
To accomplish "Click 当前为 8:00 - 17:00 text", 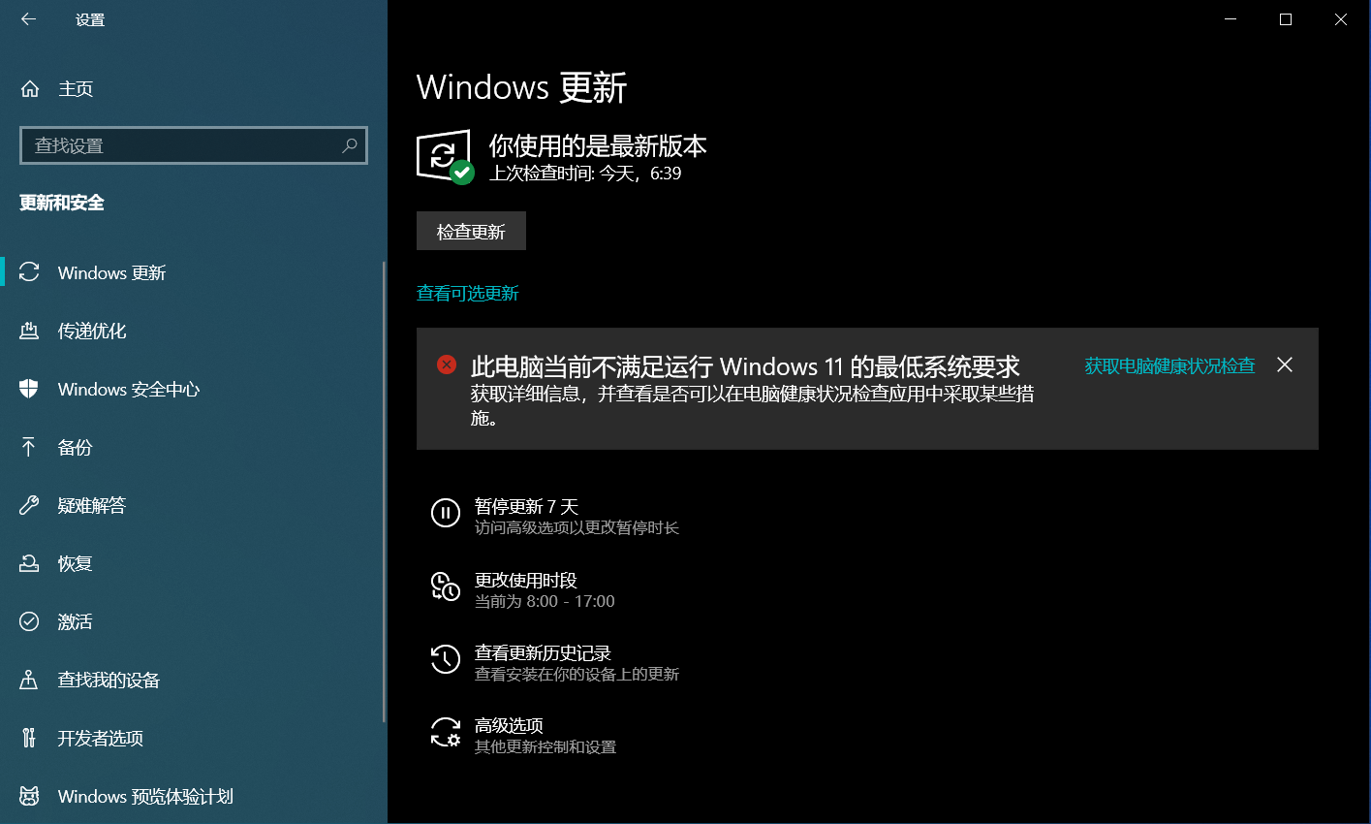I will point(545,601).
